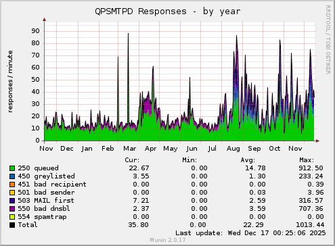This screenshot has height=246, width=335.
Task: Click the yellow 501 bad sender swatch
Action: coord(12,193)
